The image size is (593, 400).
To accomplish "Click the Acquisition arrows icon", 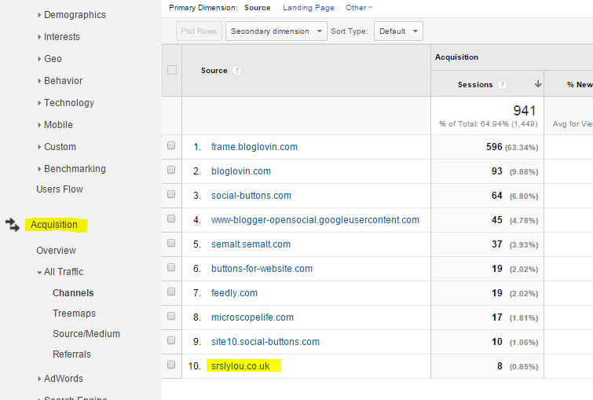I will pyautogui.click(x=12, y=225).
